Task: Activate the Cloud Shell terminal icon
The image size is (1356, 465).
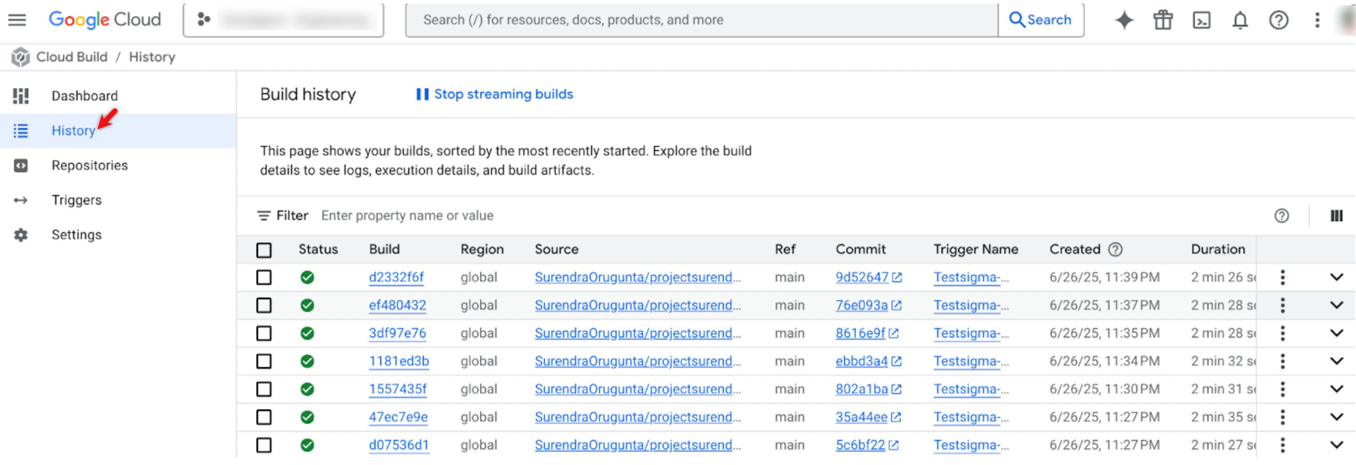Action: point(1201,20)
